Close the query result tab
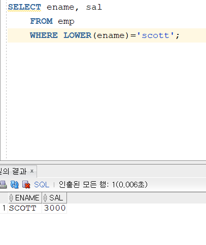The image size is (206, 245). pyautogui.click(x=32, y=171)
